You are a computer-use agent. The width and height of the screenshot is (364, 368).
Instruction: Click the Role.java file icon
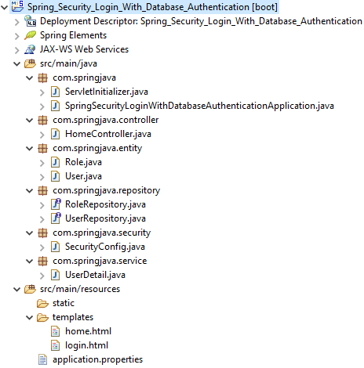tap(55, 162)
